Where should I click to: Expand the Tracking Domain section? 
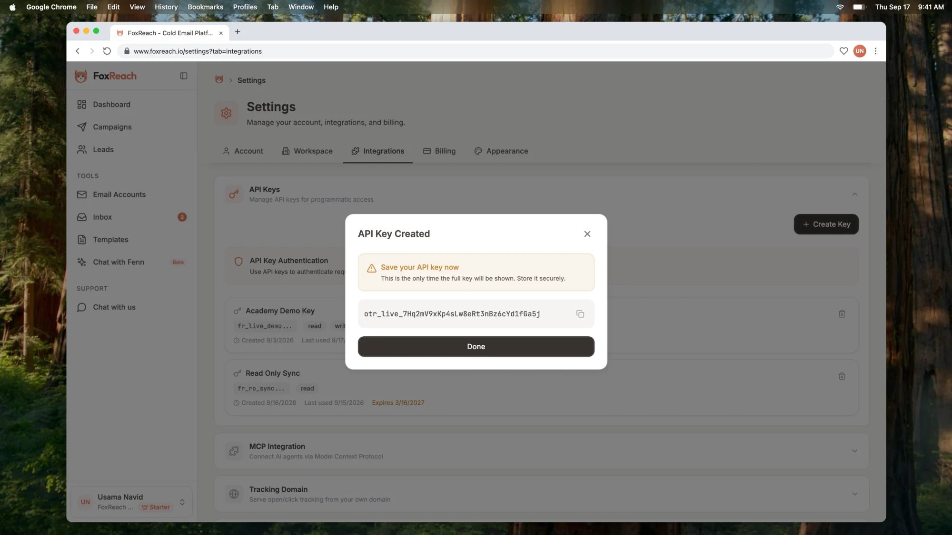coord(854,494)
